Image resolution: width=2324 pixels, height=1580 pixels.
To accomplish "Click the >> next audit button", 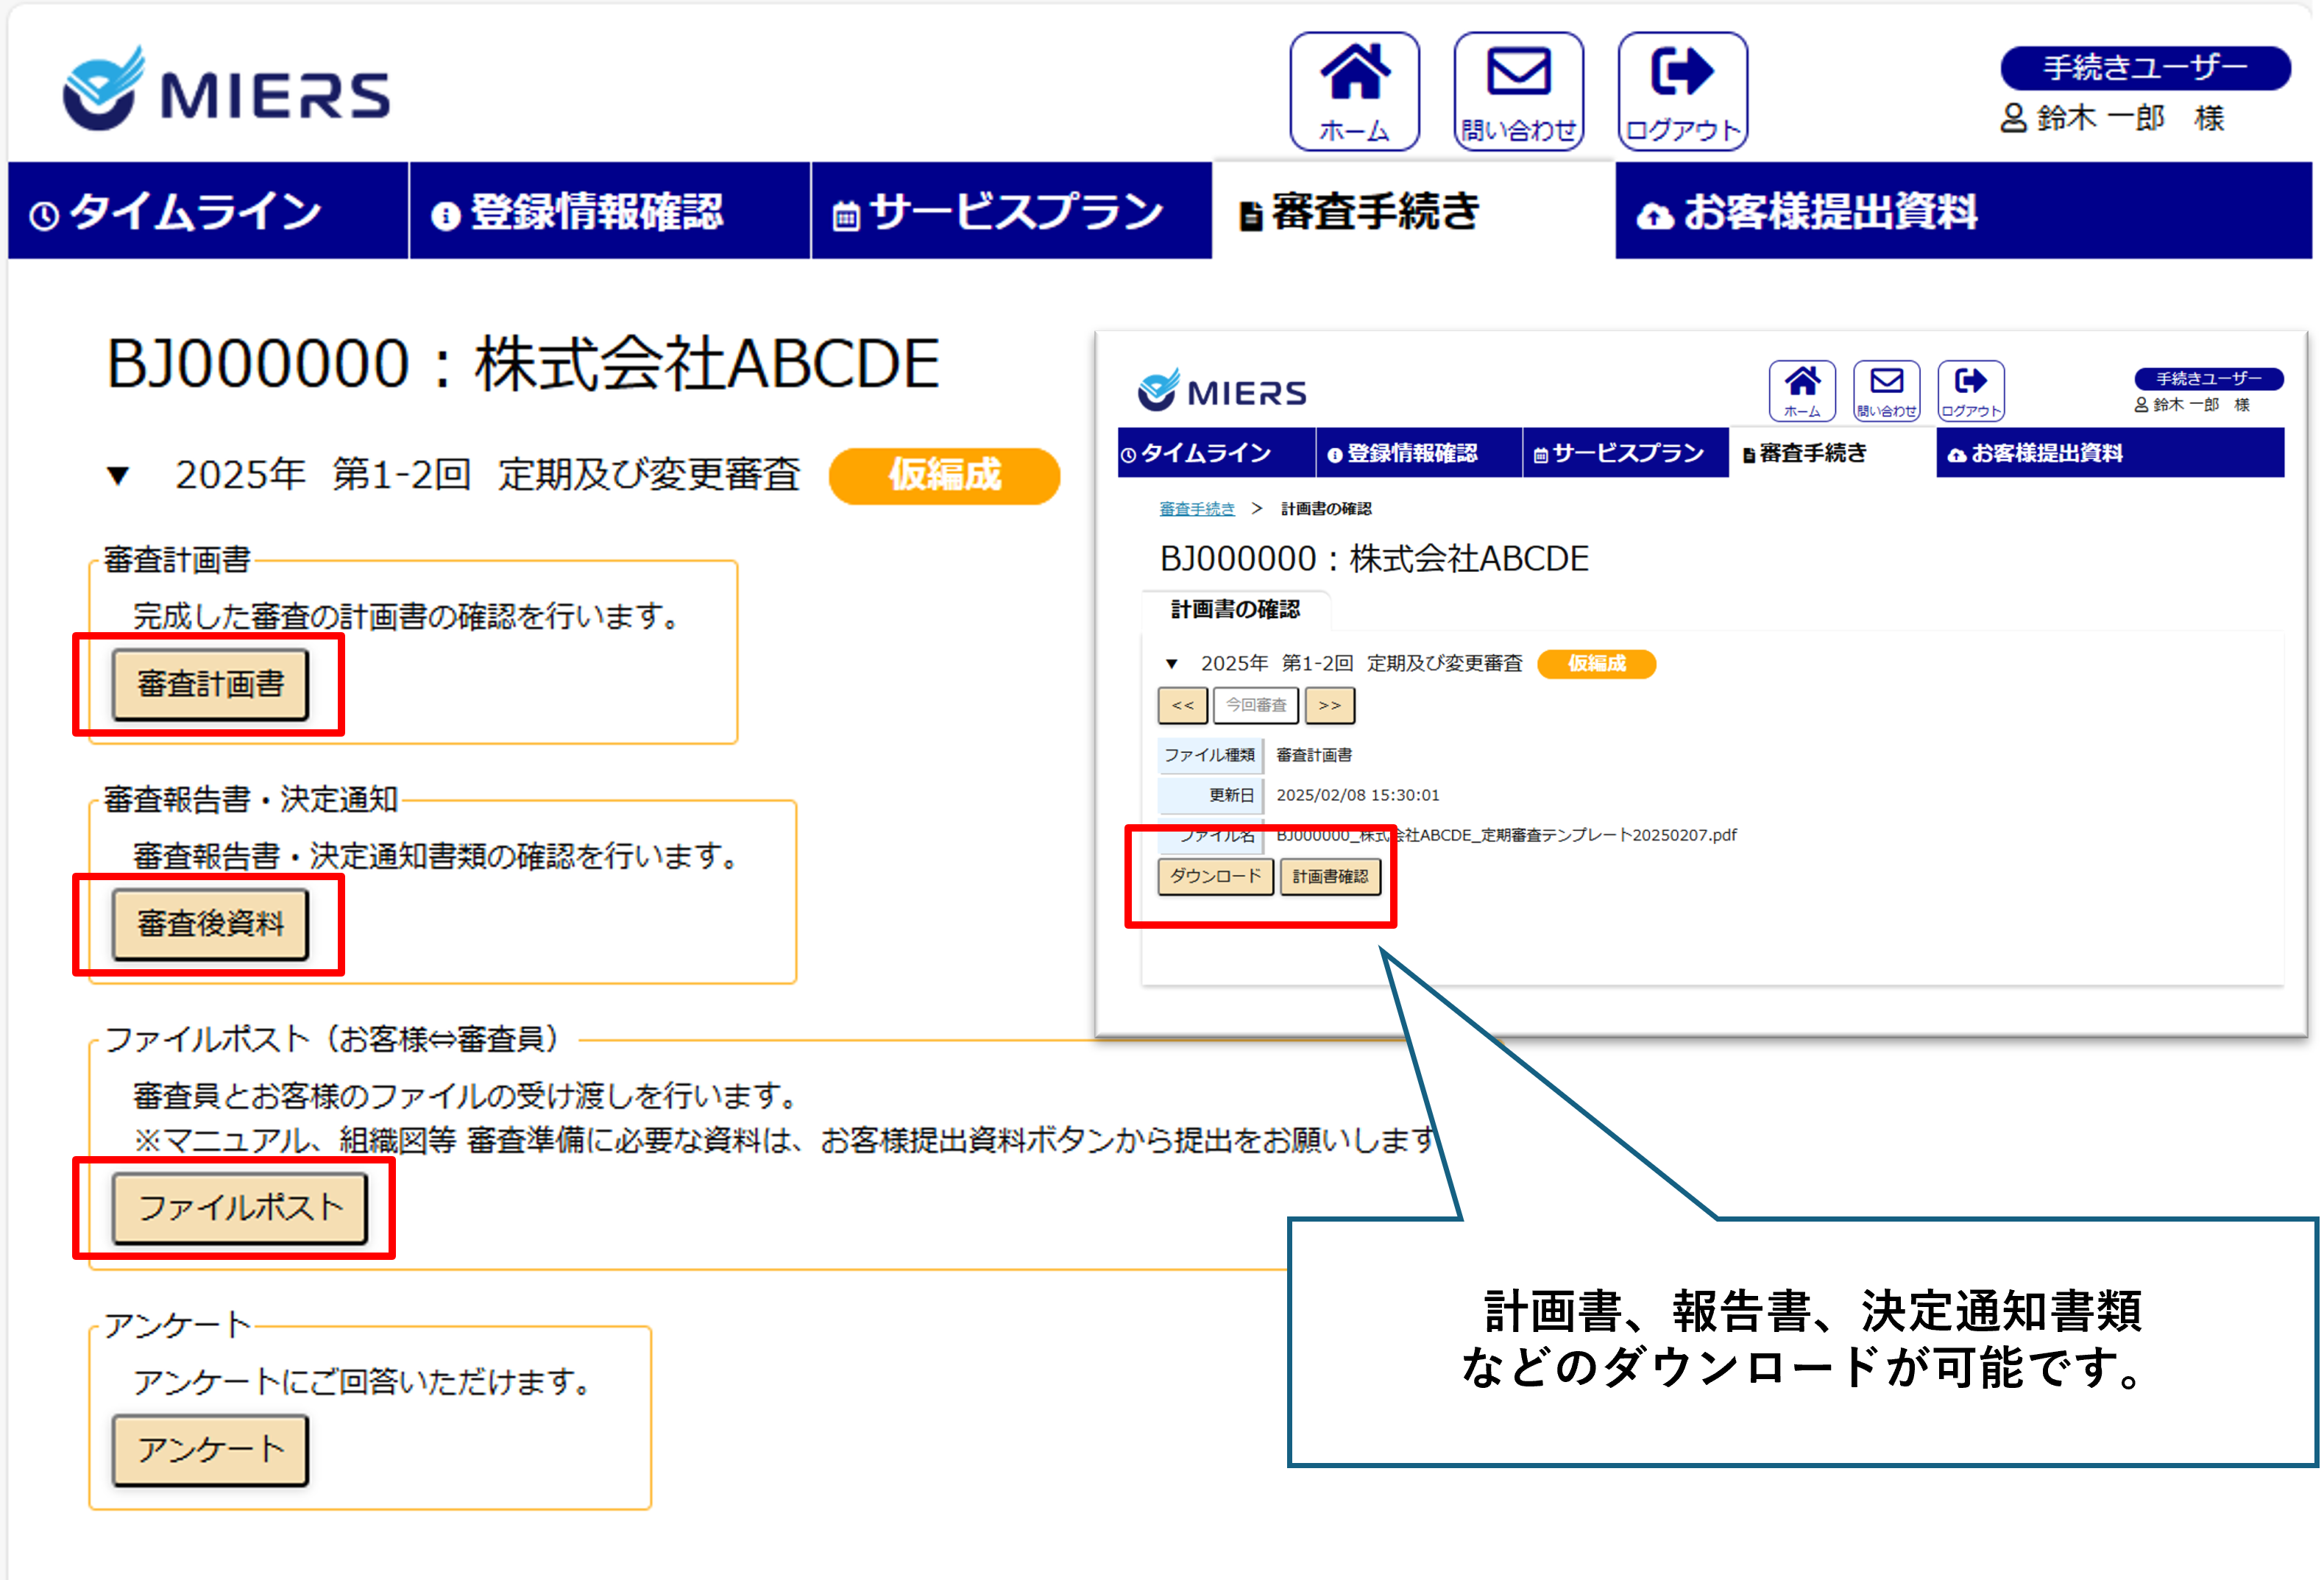I will pyautogui.click(x=1329, y=705).
